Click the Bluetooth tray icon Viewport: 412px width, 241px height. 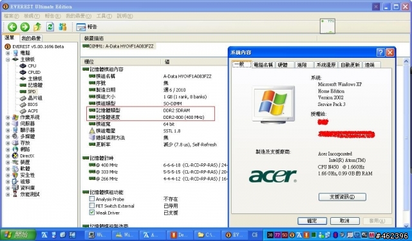click(335, 235)
